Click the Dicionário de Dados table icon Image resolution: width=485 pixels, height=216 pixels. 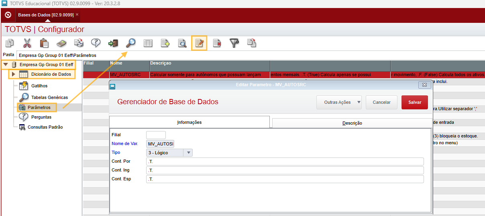coord(24,74)
